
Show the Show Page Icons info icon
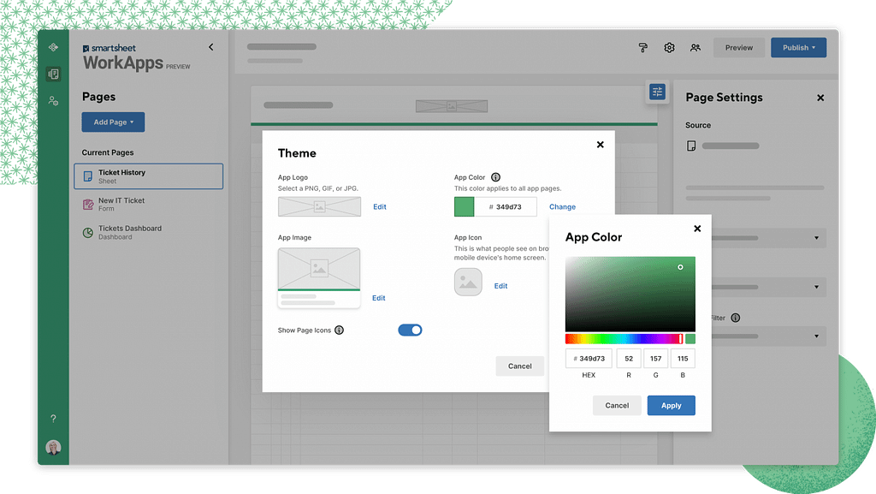click(339, 330)
